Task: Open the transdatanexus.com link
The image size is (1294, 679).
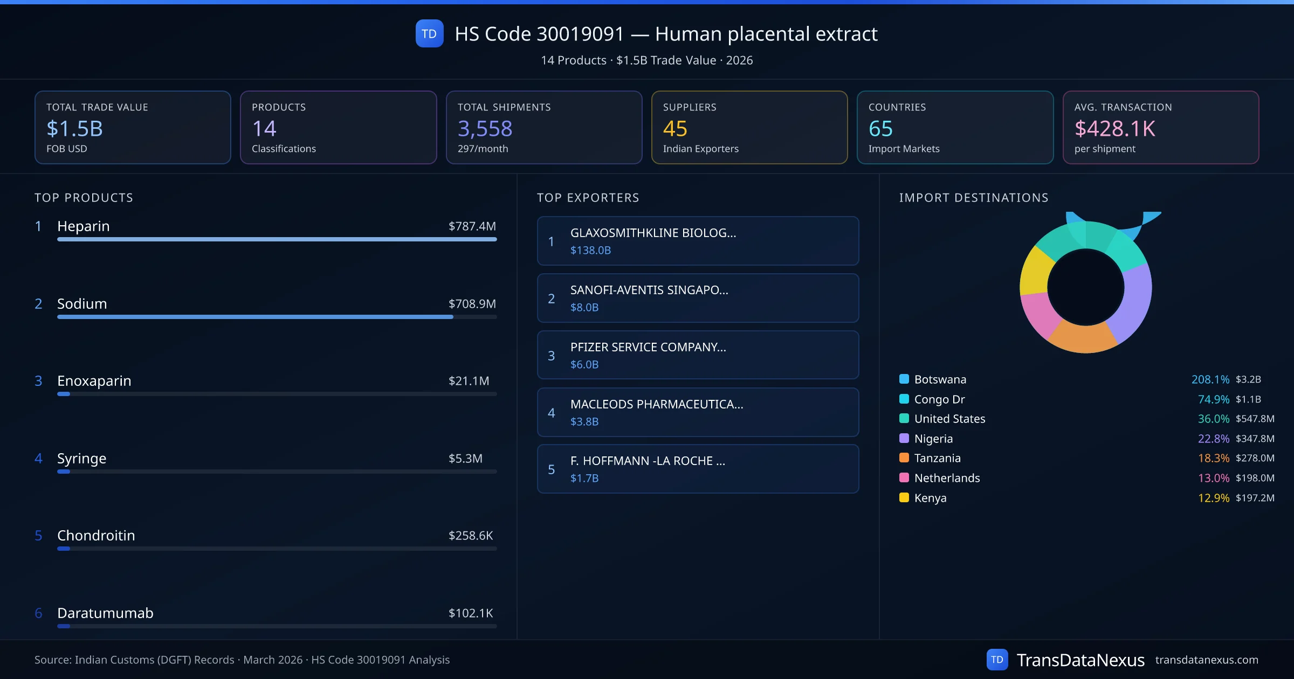Action: coord(1206,660)
